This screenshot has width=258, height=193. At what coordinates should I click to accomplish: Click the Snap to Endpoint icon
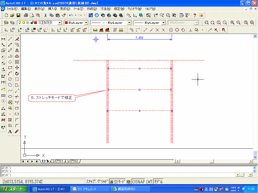coord(145,30)
